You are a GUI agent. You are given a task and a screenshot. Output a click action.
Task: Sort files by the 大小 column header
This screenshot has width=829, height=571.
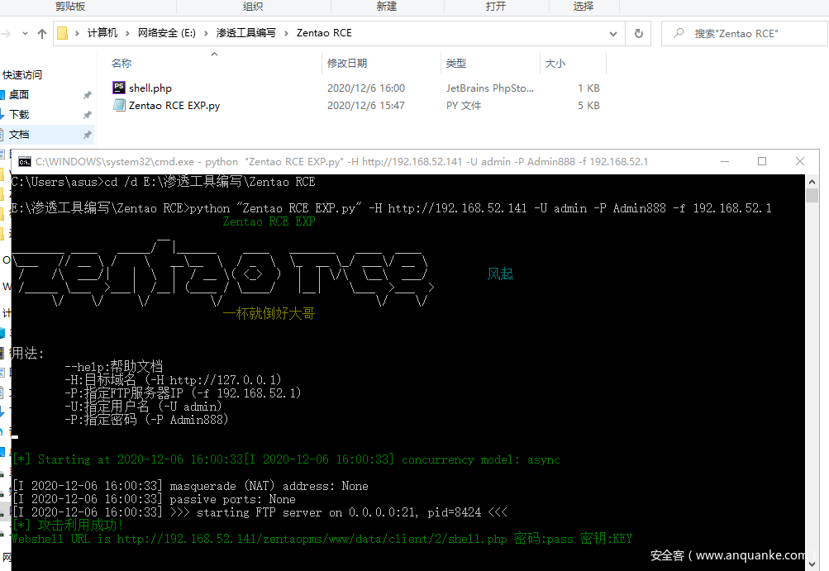click(x=555, y=64)
